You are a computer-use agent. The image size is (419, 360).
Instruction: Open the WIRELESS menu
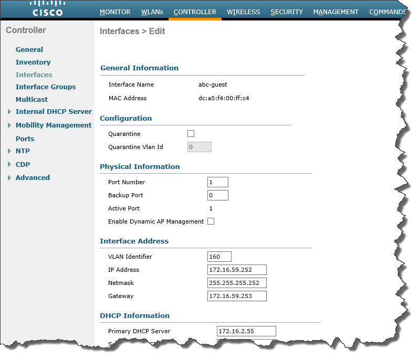(x=244, y=12)
